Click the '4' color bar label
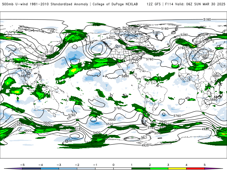 (186, 165)
